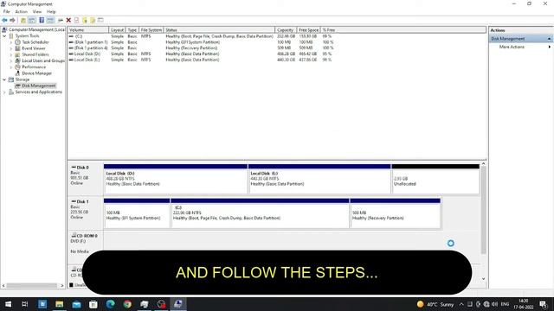Click the Device Manager icon in tree
Viewport: 554px width, 311px height.
[17, 73]
